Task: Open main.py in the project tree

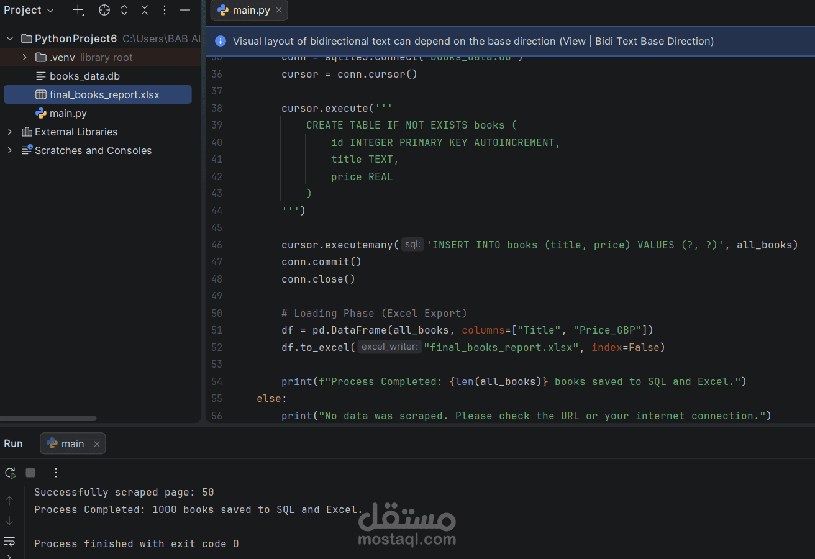Action: 68,113
